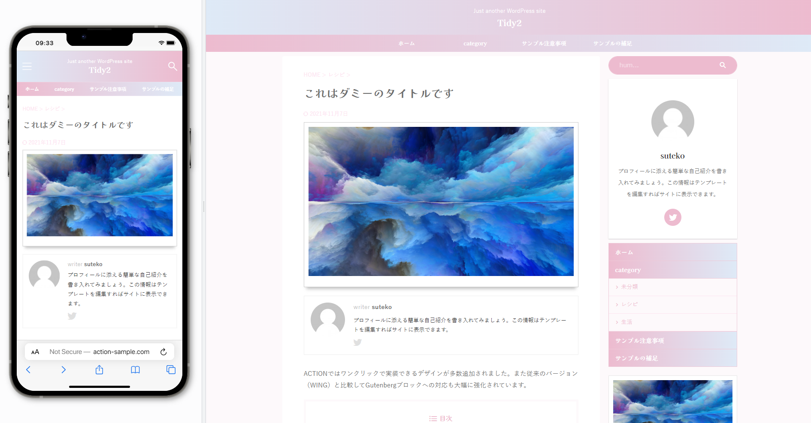Image resolution: width=811 pixels, height=423 pixels.
Task: Click the writer avatar in phone preview
Action: [x=44, y=276]
